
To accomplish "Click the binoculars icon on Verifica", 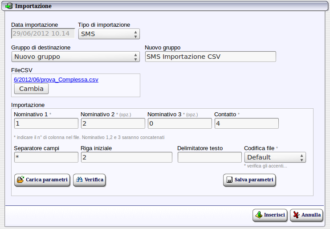I will point(79,180).
